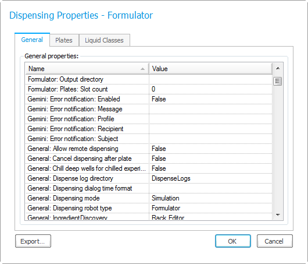The image size is (308, 264).
Task: Click the scrollbar down arrow
Action: pyautogui.click(x=278, y=215)
